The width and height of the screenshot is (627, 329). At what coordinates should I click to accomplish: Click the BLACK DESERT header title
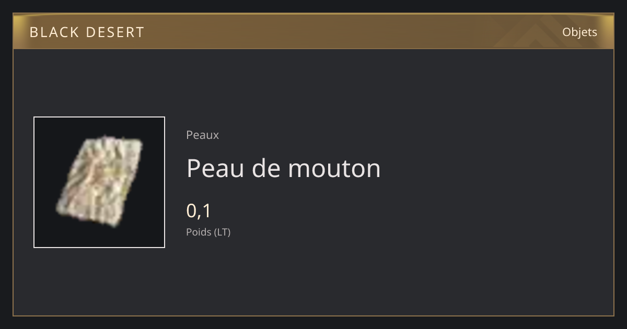[x=87, y=32]
